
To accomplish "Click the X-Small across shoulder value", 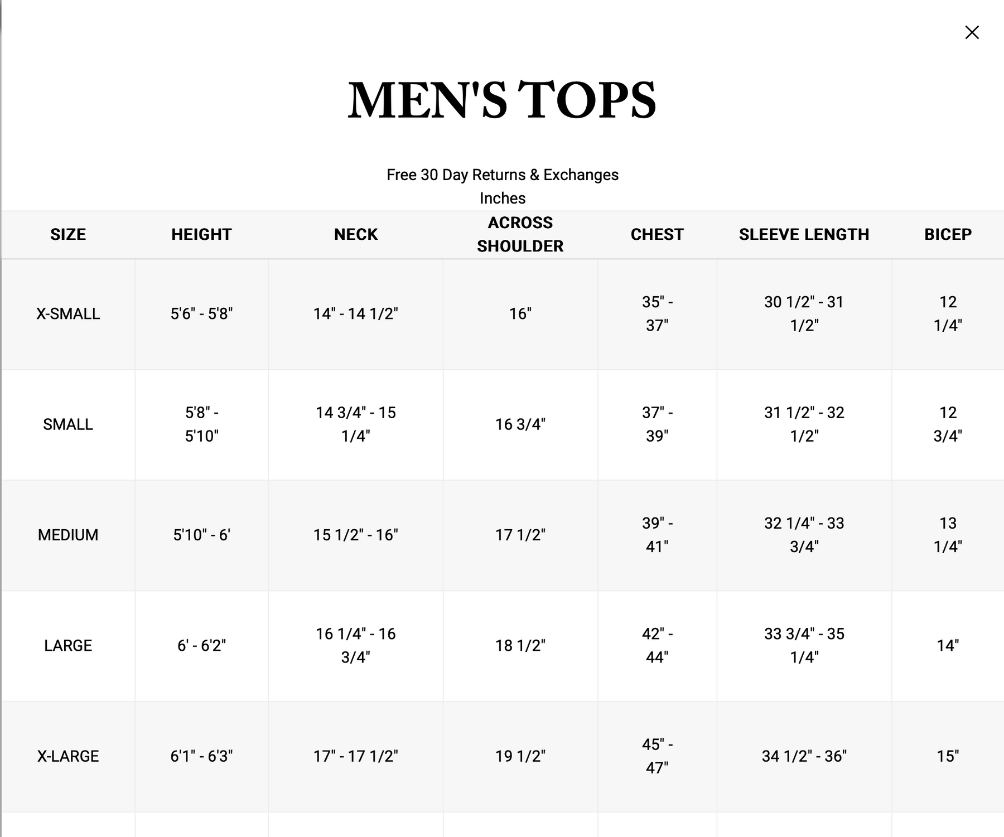I will click(520, 314).
